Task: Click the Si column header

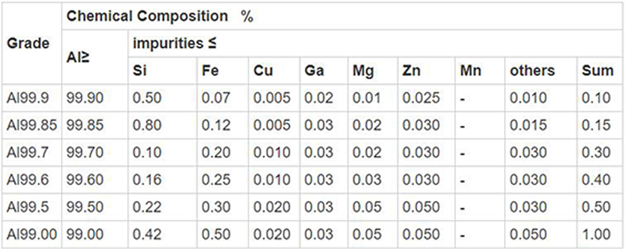Action: (140, 71)
